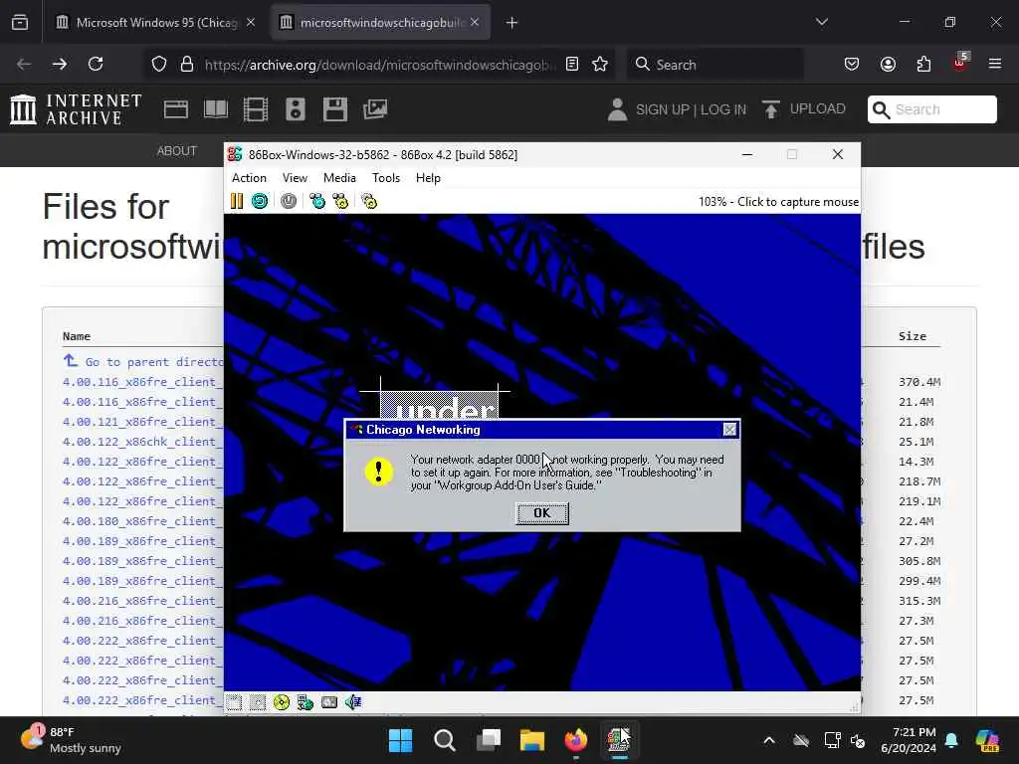This screenshot has width=1019, height=764.
Task: Send Ctrl+Alt+Del via the toolbar icon
Action: coord(317,201)
